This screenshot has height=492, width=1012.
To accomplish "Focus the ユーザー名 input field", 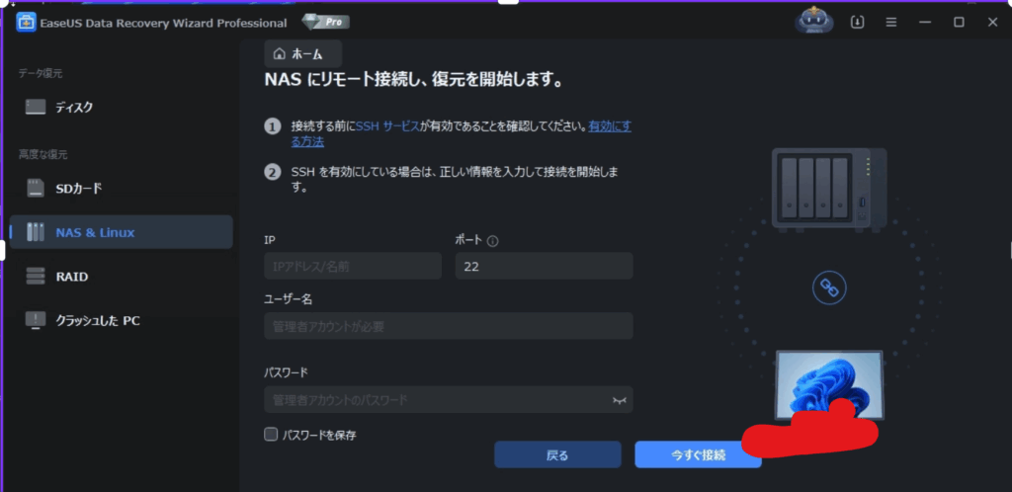I will pyautogui.click(x=449, y=326).
